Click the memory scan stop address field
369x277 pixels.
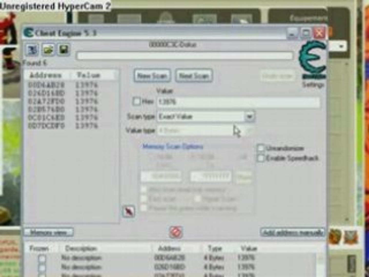(211, 176)
